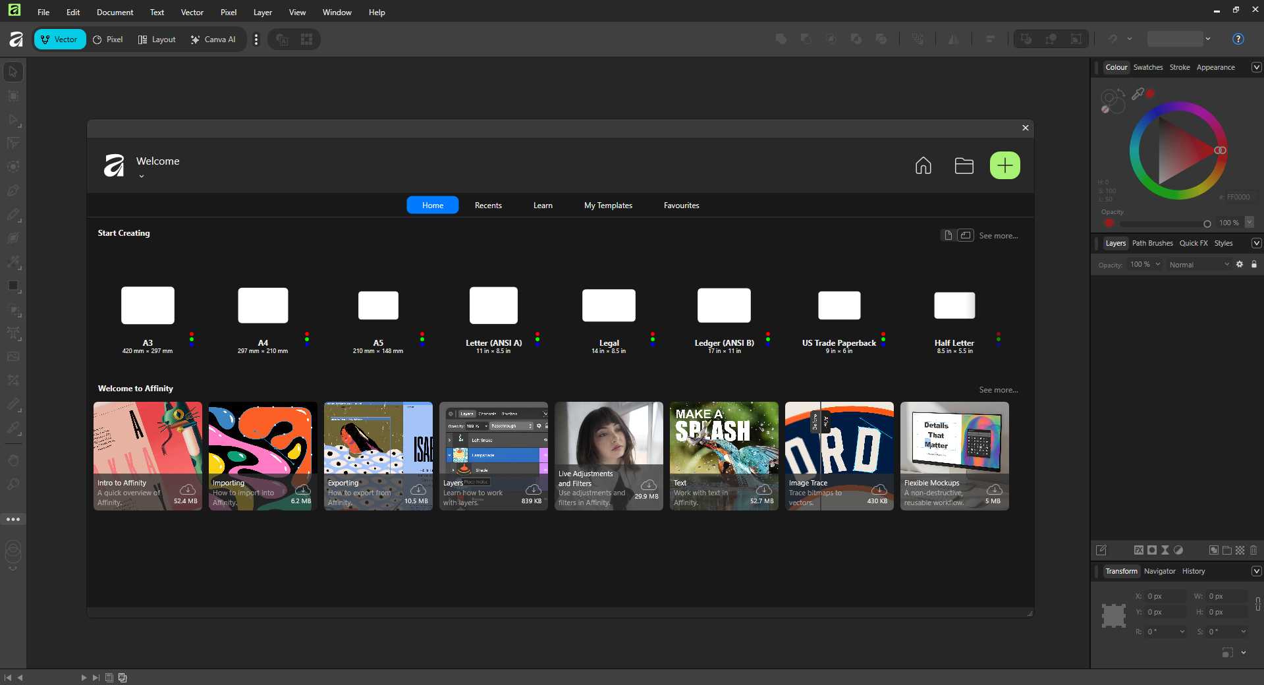
Task: Expand the chevron under Welcome title
Action: tap(142, 177)
